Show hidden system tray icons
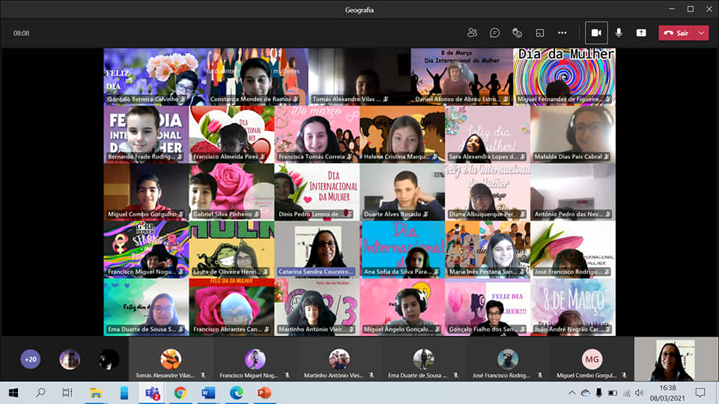 573,393
